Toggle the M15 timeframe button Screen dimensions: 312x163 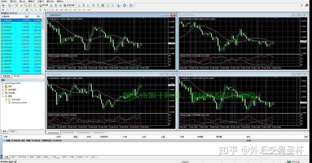[61, 10]
